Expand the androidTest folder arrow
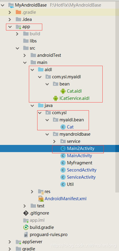 (25, 55)
